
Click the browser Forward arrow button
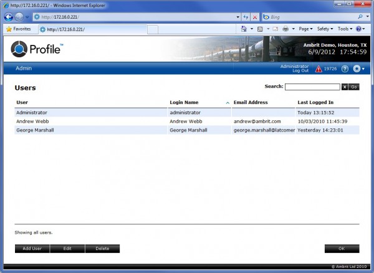point(19,17)
